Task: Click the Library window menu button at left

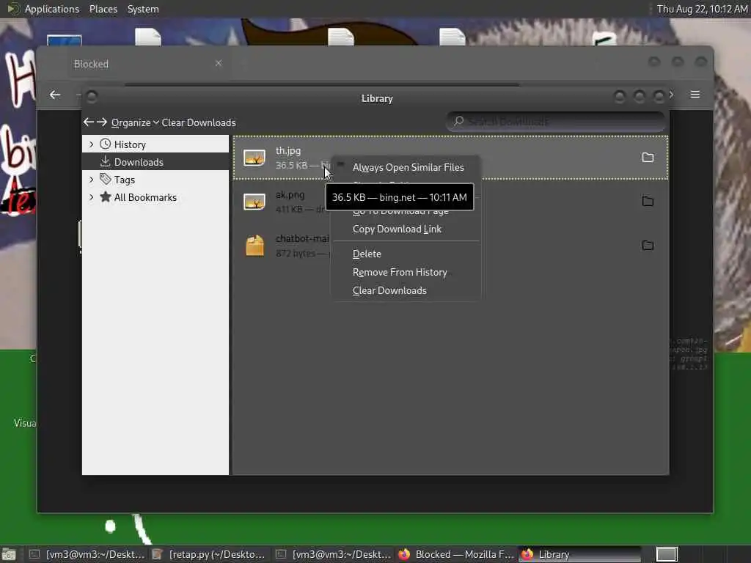Action: coord(92,97)
